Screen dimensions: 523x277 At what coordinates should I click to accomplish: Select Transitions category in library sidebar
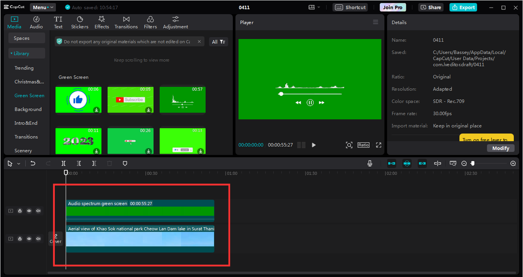click(x=26, y=137)
